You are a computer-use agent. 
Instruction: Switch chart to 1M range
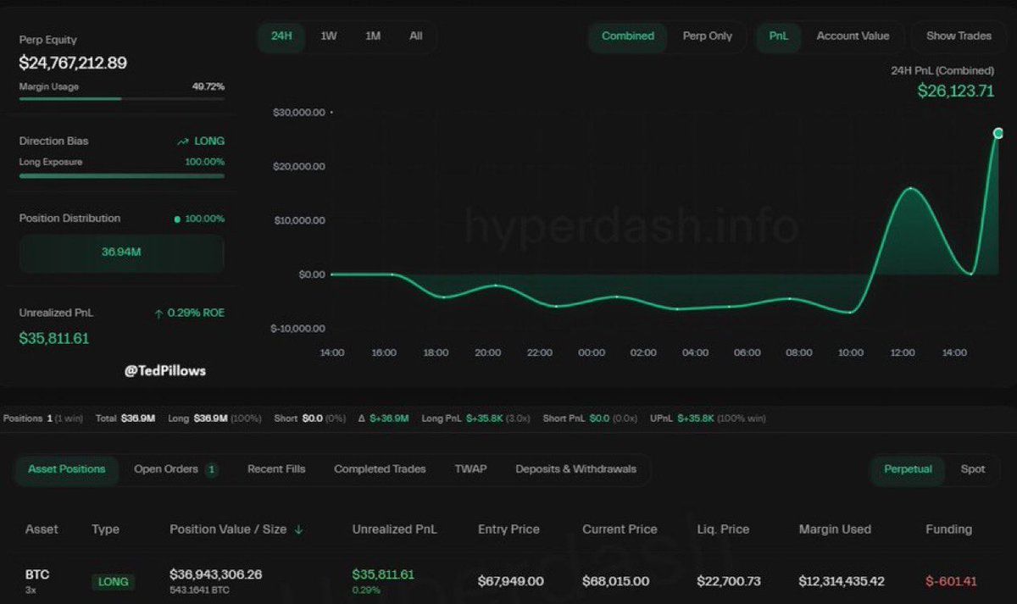click(373, 36)
